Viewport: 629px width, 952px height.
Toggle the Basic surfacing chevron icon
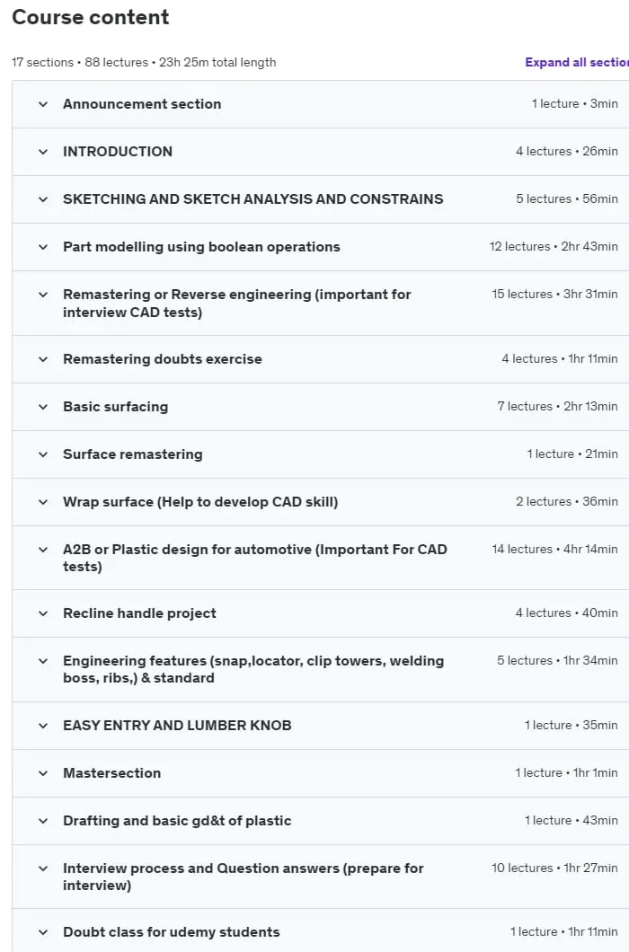[43, 407]
